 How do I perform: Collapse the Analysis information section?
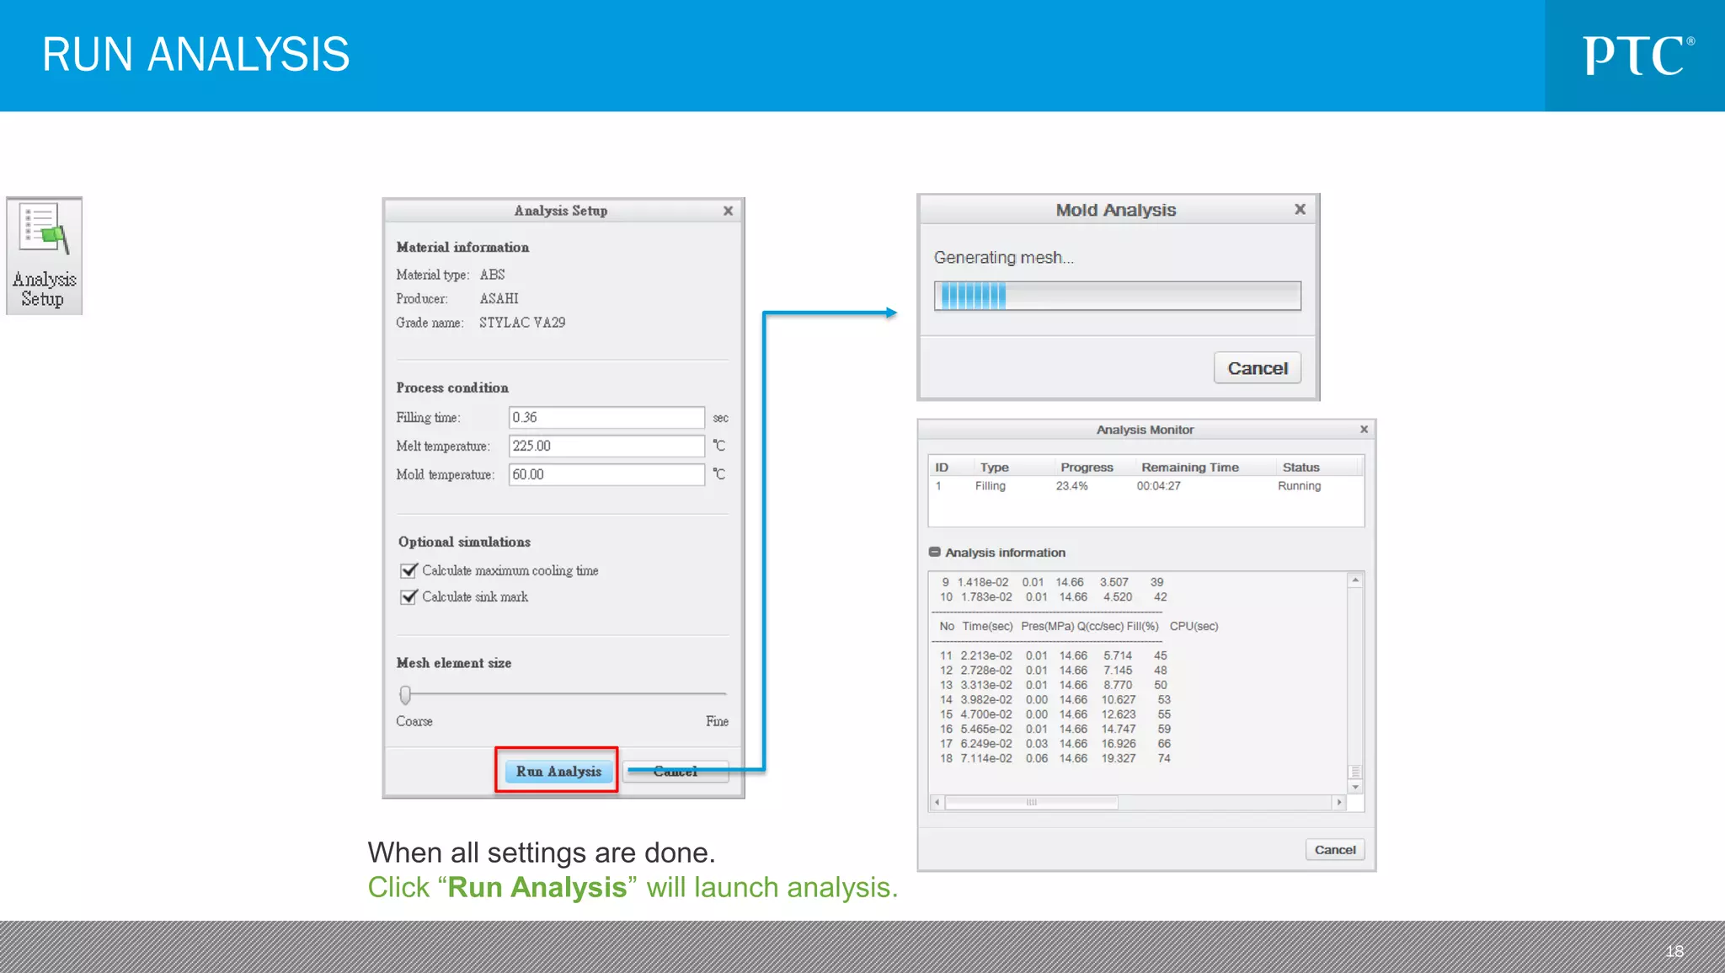[x=934, y=553]
